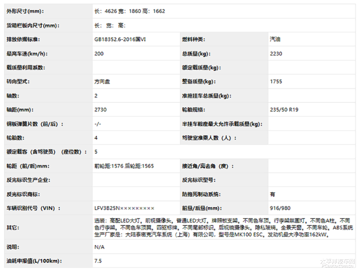
Task: Click the 轮胎数 row label
Action: point(16,138)
